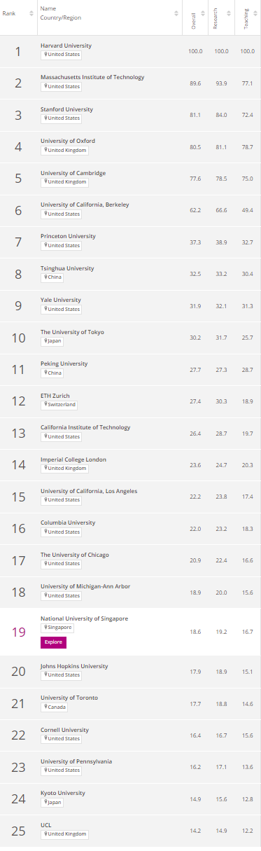Open National University of Singapore link
Image resolution: width=261 pixels, height=851 pixels.
point(84,618)
